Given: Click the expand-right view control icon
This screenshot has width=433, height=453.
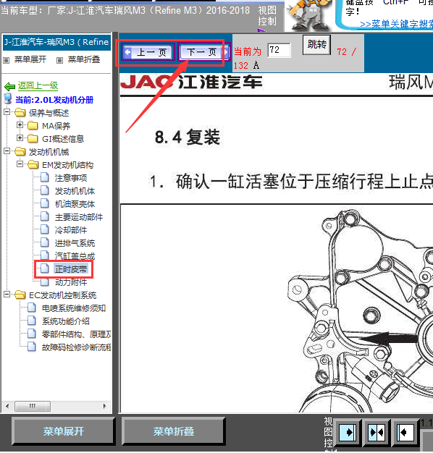Looking at the screenshot, I should pos(348,432).
